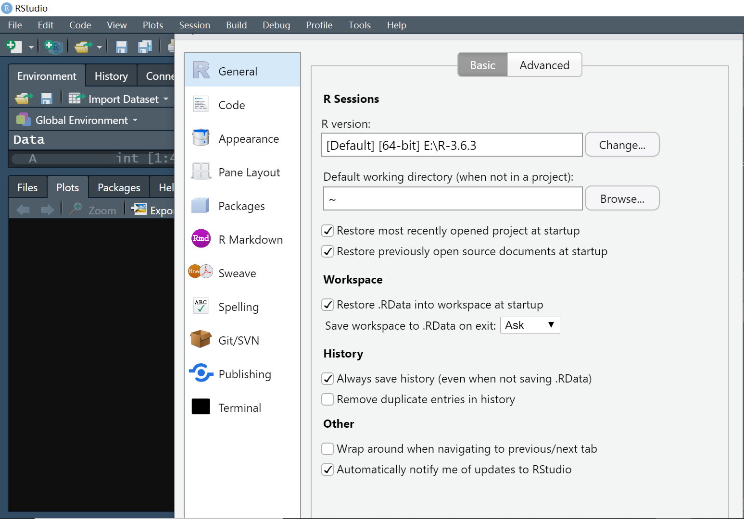Open the Import Dataset dropdown
This screenshot has width=744, height=519.
(119, 99)
